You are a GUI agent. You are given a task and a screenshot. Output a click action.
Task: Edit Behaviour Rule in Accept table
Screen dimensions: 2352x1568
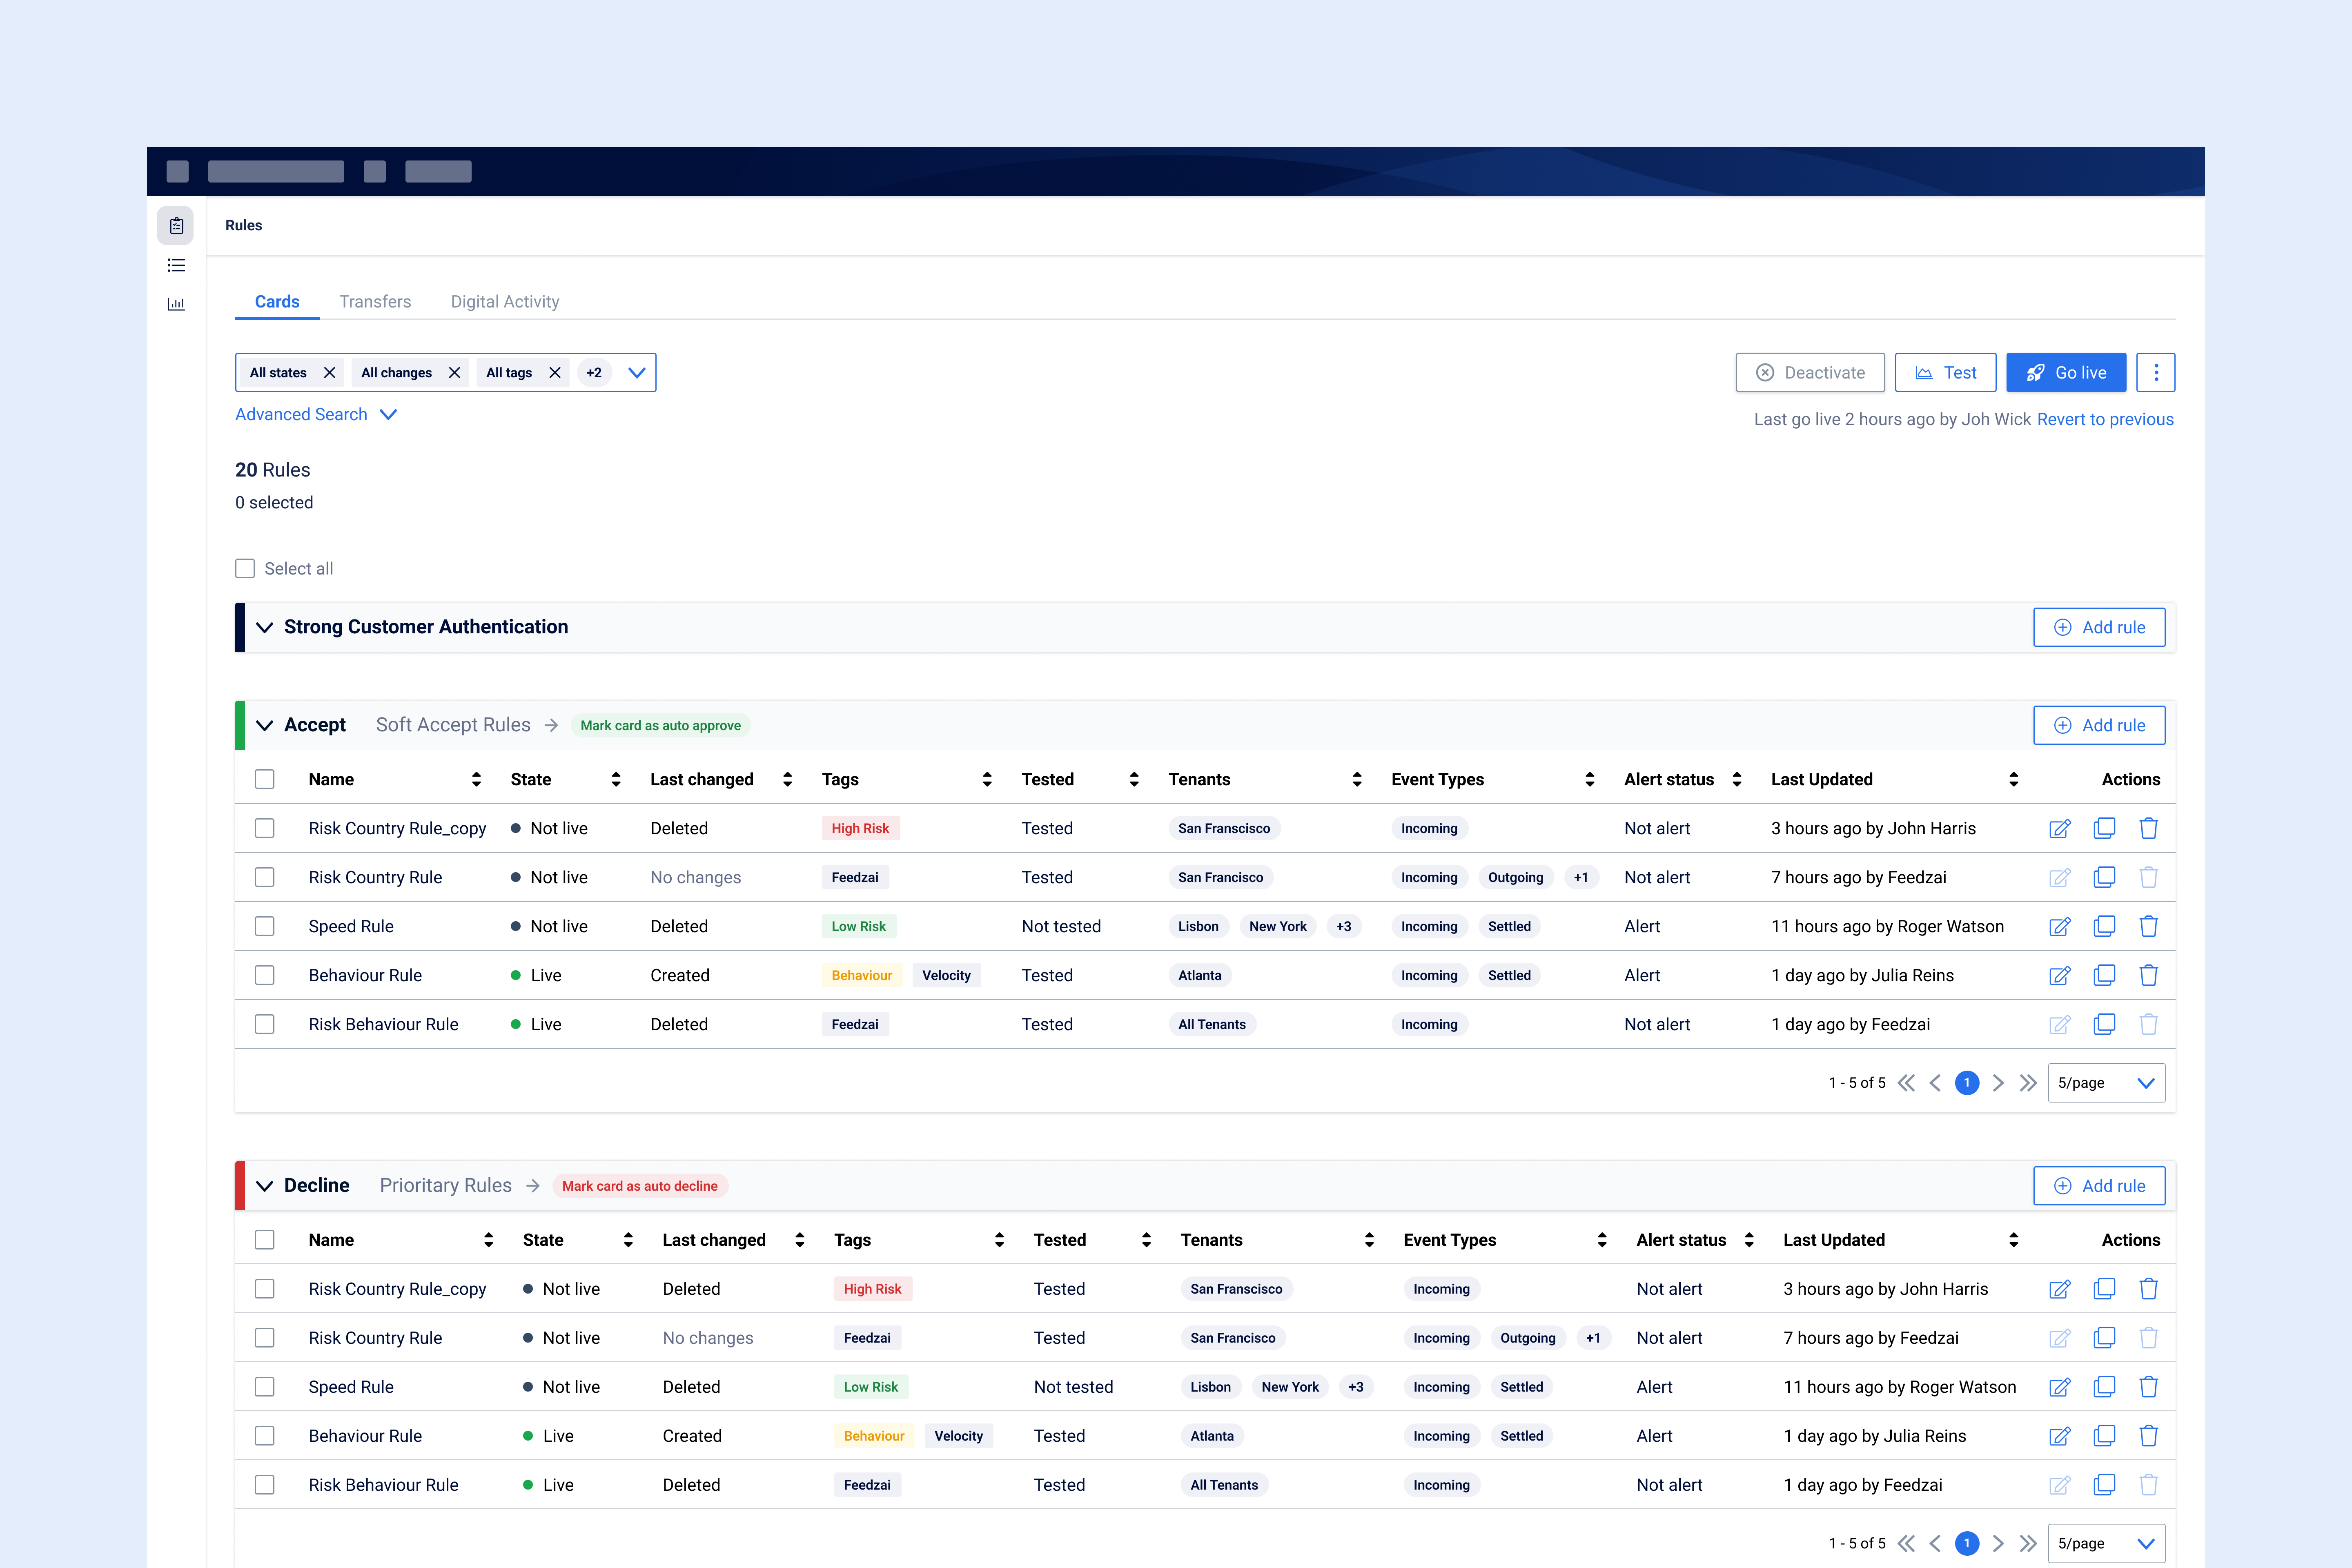point(2060,975)
